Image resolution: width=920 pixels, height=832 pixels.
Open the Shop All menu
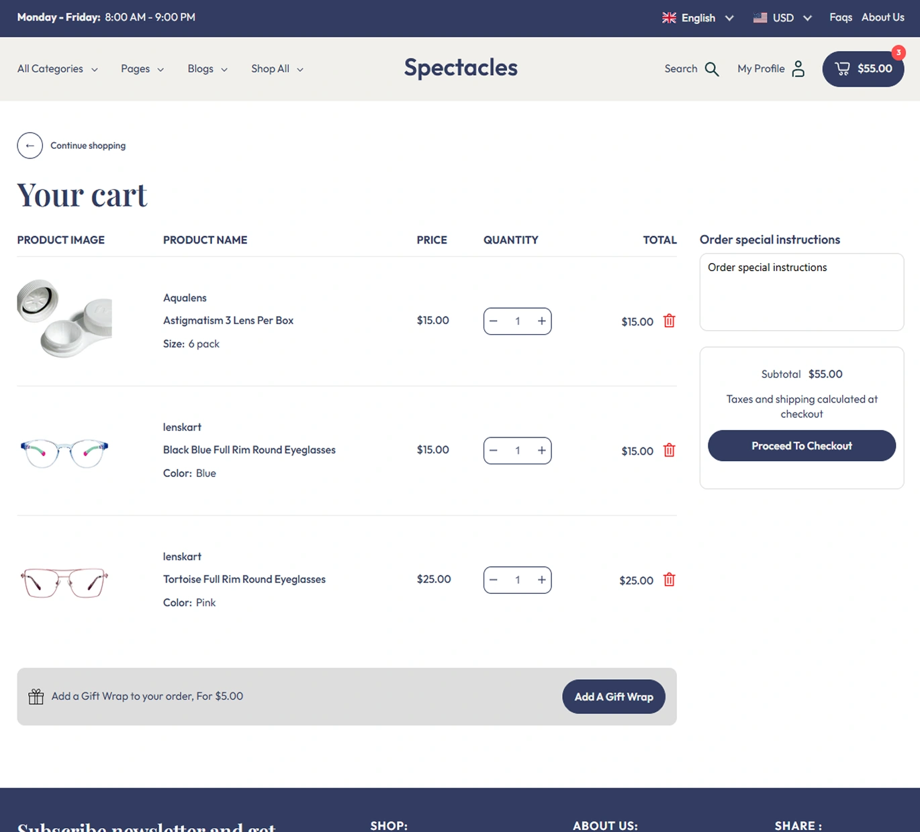[x=277, y=69]
